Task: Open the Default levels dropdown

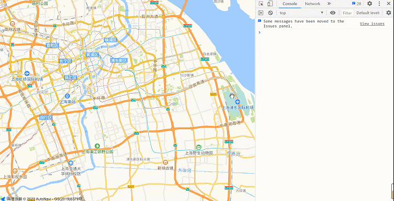Action: pos(368,13)
